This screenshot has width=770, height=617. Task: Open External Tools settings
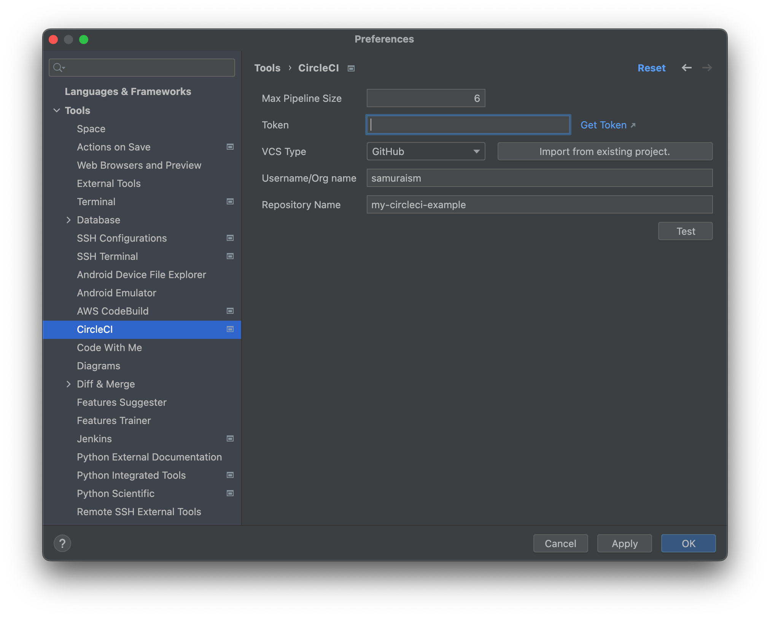[x=109, y=184]
